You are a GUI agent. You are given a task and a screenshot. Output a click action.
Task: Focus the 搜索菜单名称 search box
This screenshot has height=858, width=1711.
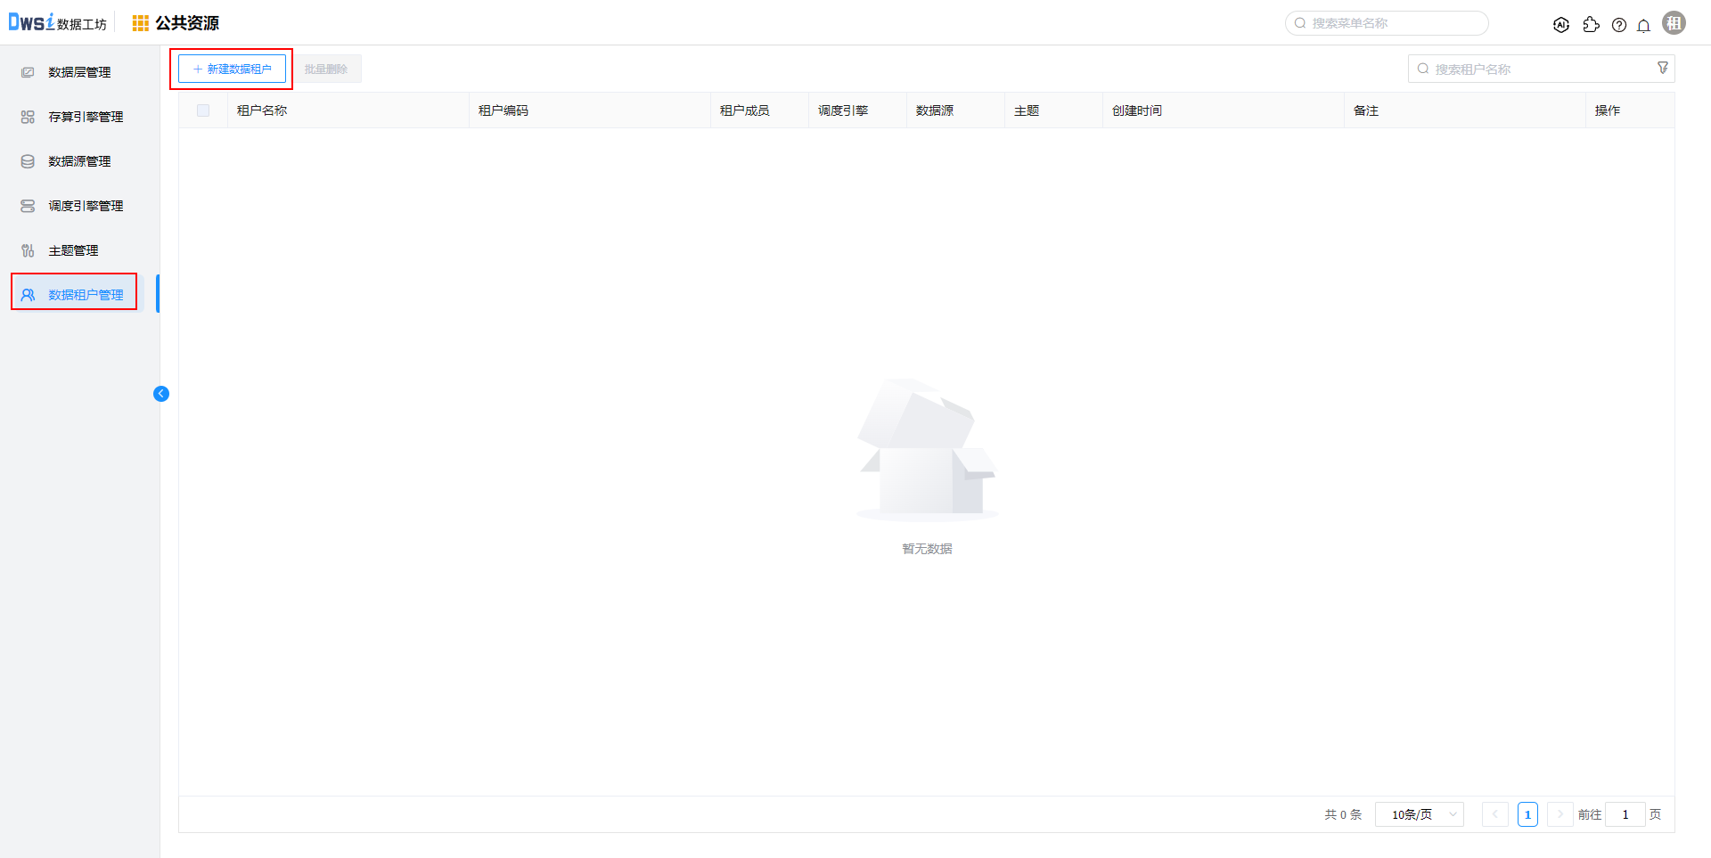pos(1390,23)
